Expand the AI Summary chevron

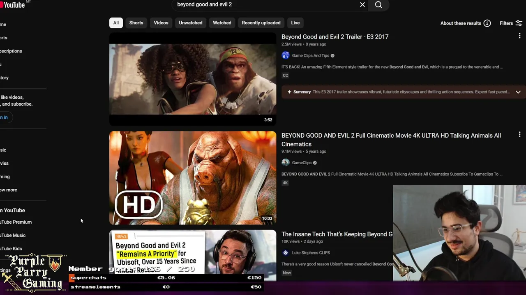[518, 92]
